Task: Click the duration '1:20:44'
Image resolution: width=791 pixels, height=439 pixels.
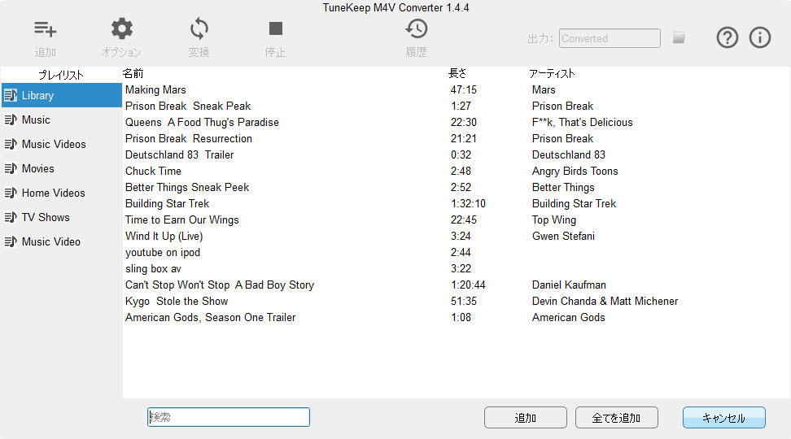Action: pos(468,285)
